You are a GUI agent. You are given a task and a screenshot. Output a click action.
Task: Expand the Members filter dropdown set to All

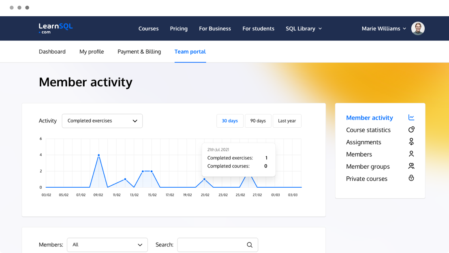(107, 245)
